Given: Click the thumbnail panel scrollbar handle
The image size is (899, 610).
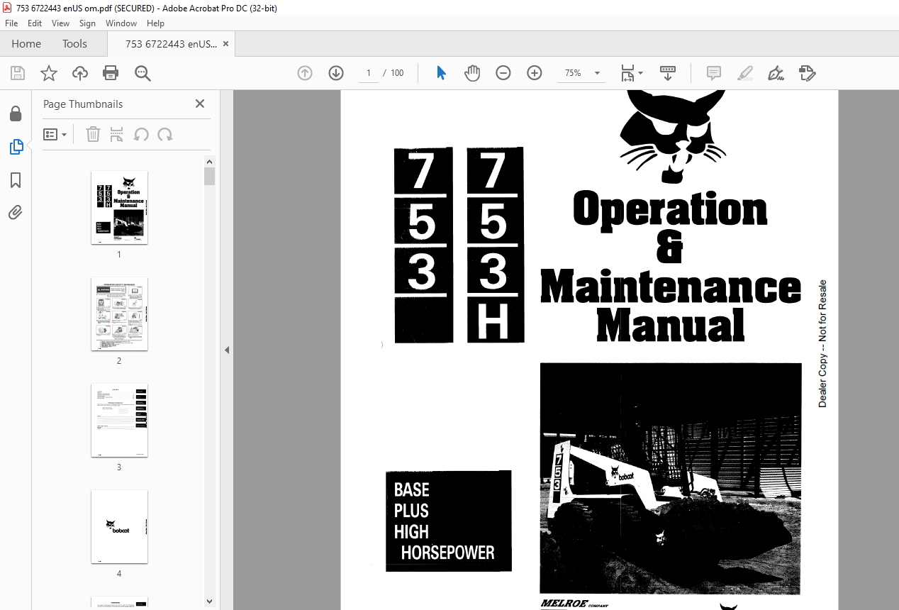Looking at the screenshot, I should (x=209, y=176).
